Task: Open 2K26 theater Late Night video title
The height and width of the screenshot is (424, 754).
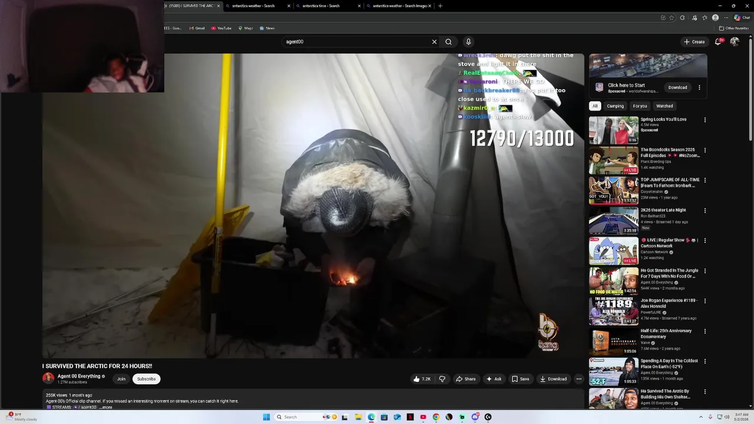Action: point(663,210)
